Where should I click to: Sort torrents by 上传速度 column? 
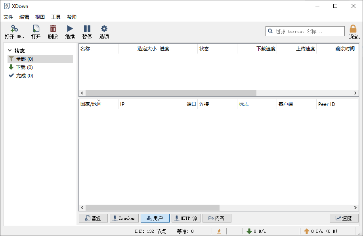point(296,49)
